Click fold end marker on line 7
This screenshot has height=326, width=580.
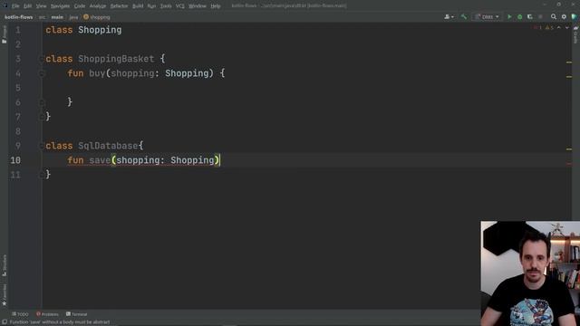[x=41, y=117]
